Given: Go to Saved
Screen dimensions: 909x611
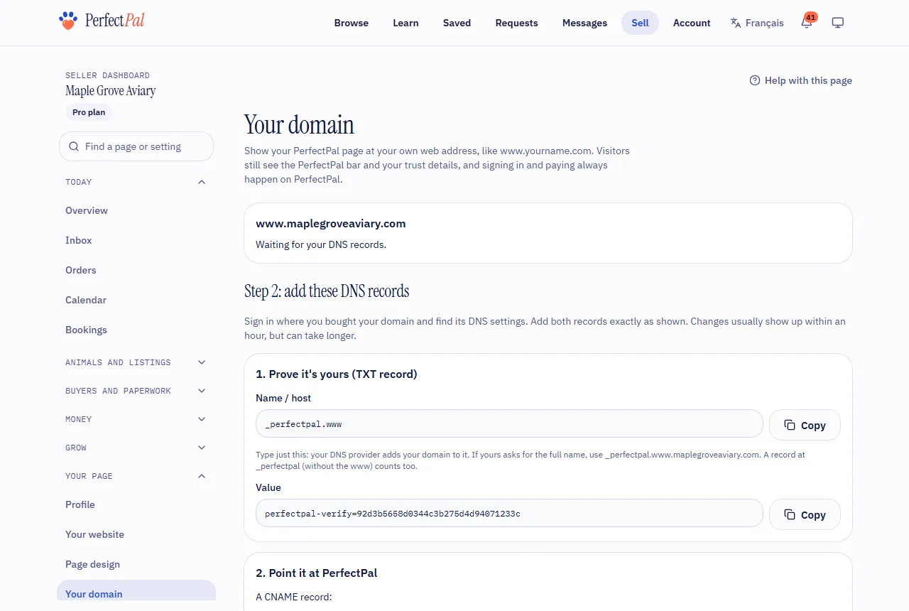Looking at the screenshot, I should click(457, 23).
